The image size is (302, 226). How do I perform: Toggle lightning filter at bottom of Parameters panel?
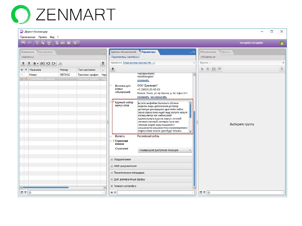pyautogui.click(x=115, y=192)
